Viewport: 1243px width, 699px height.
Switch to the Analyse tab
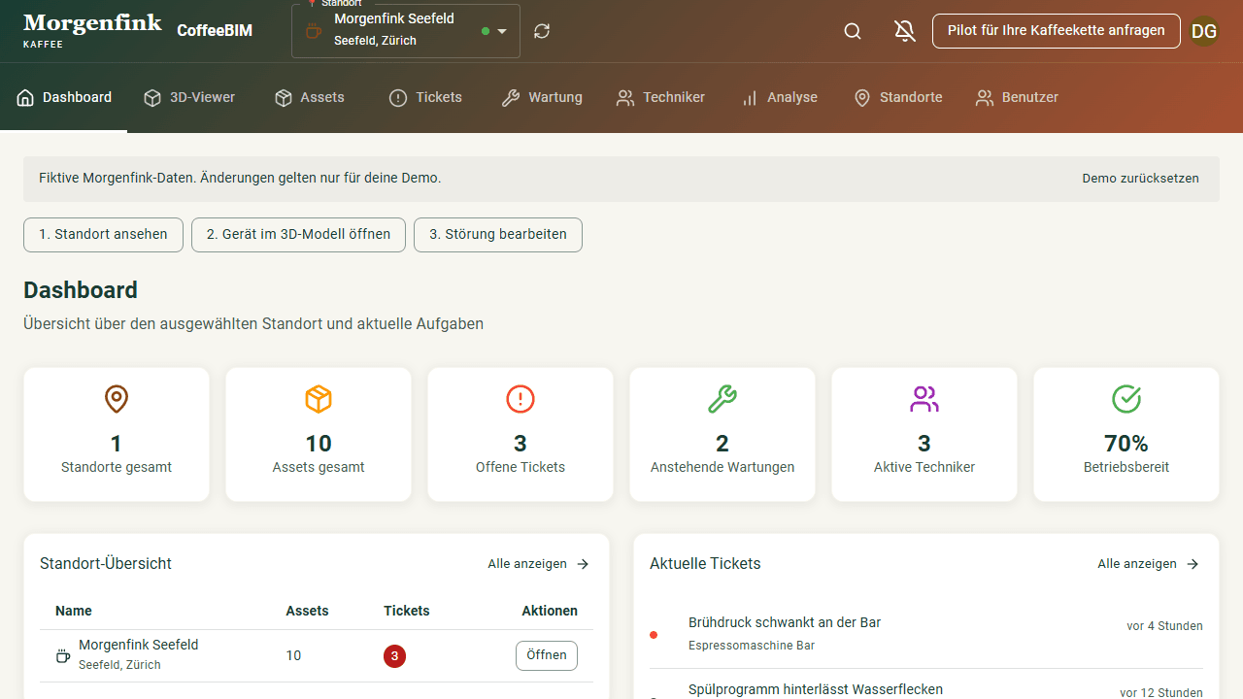tap(779, 97)
